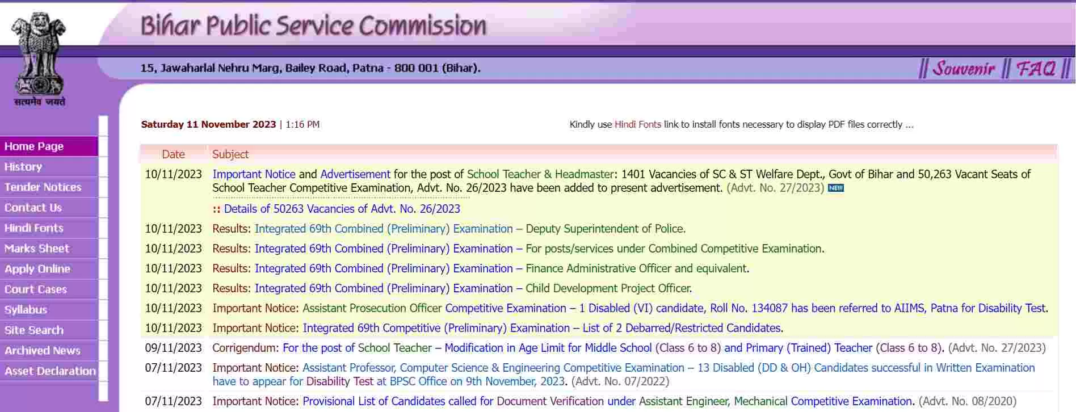Open Assistant Professor Computer Science disability notice
1076x412 pixels.
pos(624,375)
